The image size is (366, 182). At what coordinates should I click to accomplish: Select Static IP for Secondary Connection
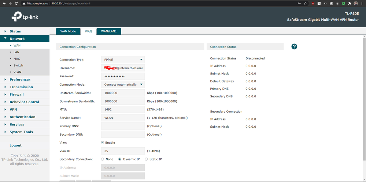point(147,159)
